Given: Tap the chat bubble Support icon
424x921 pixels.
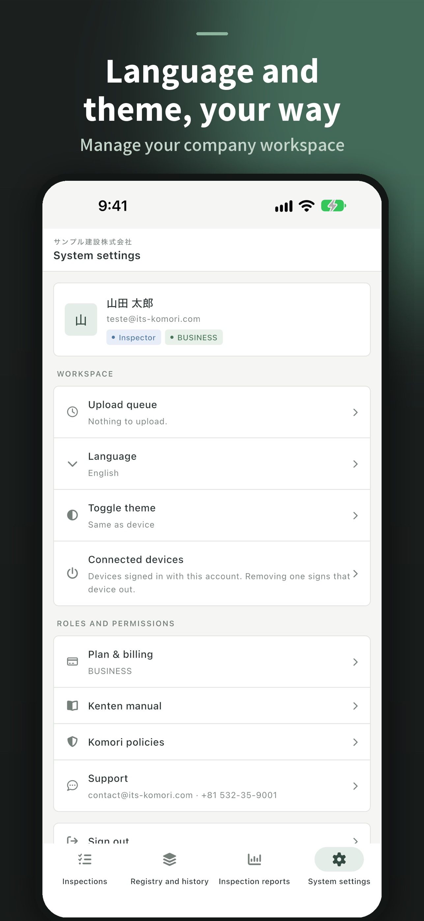Looking at the screenshot, I should (72, 786).
